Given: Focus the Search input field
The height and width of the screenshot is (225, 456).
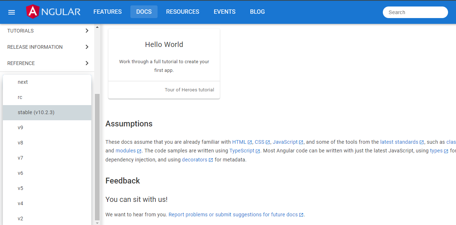Looking at the screenshot, I should [x=415, y=12].
